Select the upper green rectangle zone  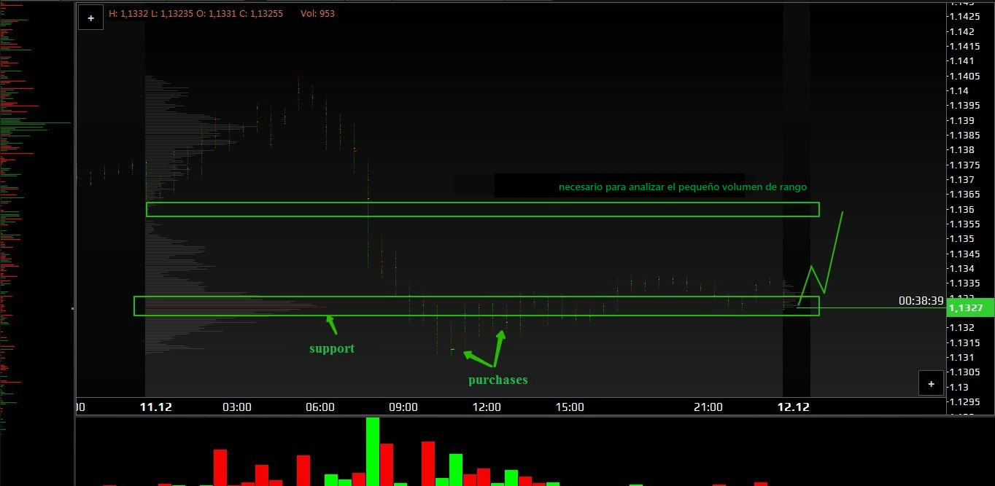coord(481,203)
